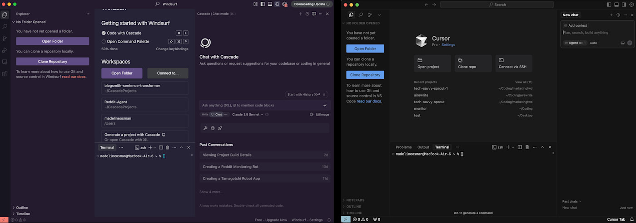Open Remote Explorer in Windsurf's activity bar
The width and height of the screenshot is (636, 223).
point(5,62)
